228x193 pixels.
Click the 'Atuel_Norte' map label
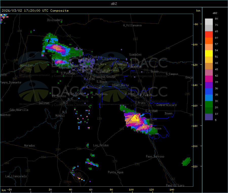pos(120,85)
